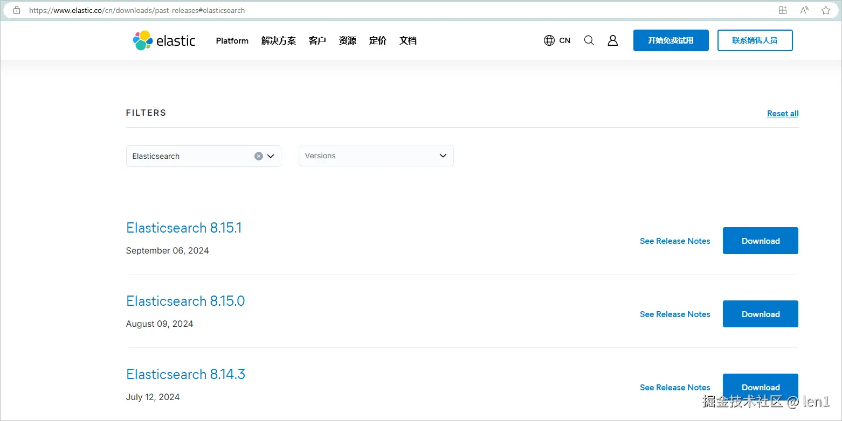Screen dimensions: 842x421
Task: Open the Elasticsearch 8.15.0 title link
Action: coord(185,301)
